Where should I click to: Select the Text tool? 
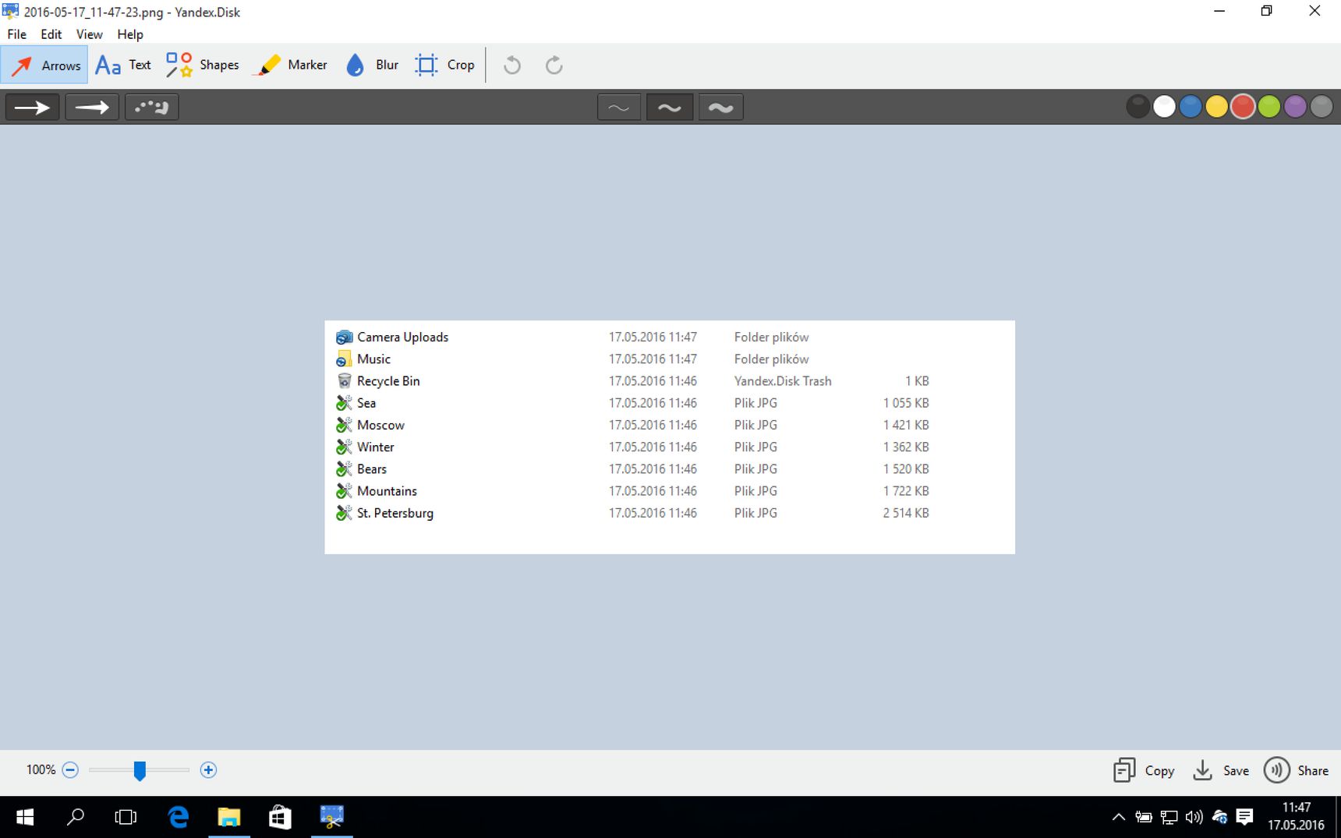tap(123, 65)
